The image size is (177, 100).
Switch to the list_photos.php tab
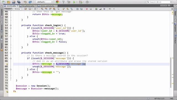28,6
